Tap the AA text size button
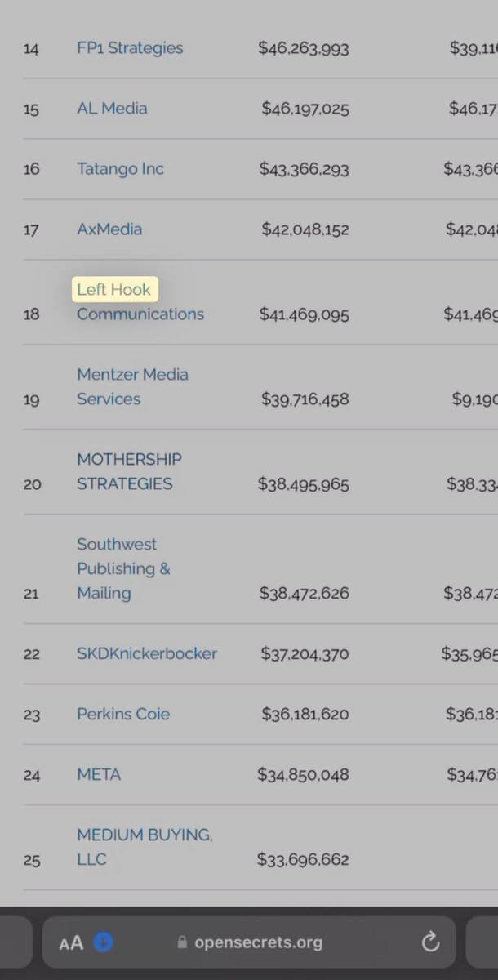Screen dimensions: 498x980 pyautogui.click(x=71, y=943)
